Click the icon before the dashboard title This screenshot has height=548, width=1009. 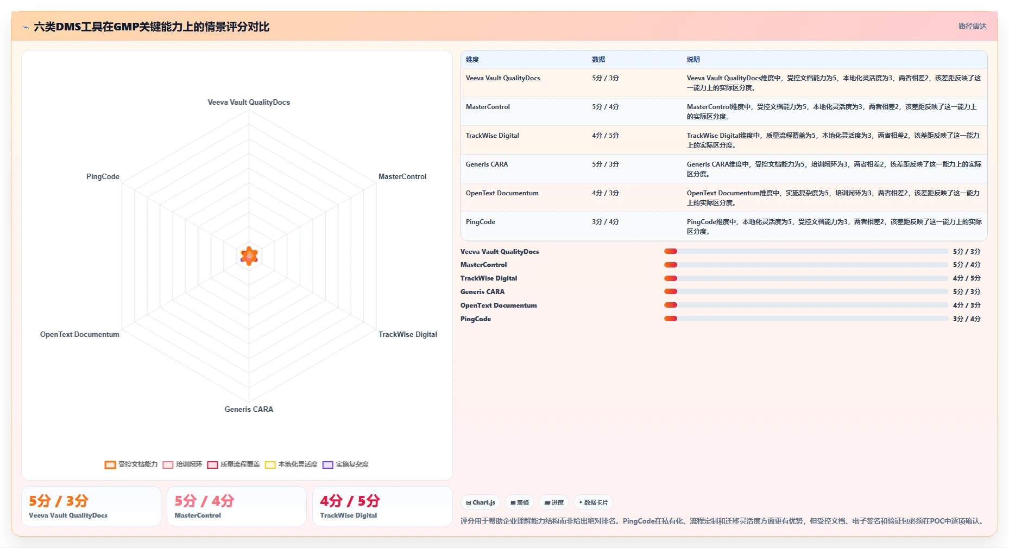tap(26, 27)
